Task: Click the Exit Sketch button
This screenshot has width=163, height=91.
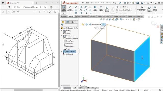Action: (63, 9)
